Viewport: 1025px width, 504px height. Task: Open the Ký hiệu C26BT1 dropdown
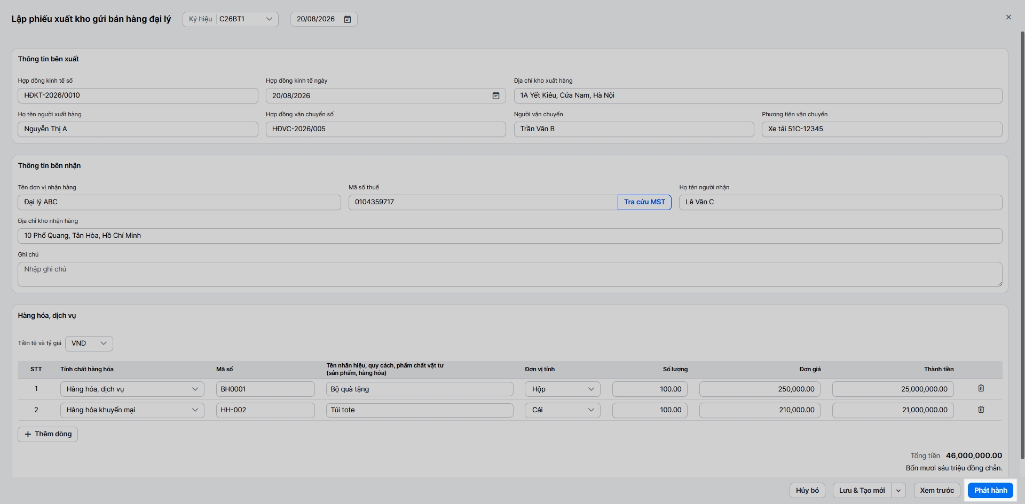tap(231, 19)
